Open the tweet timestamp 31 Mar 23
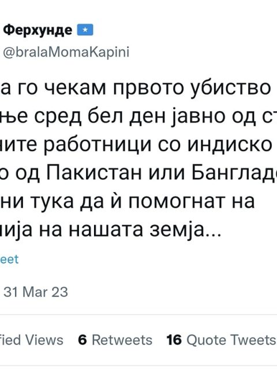 click(x=36, y=292)
